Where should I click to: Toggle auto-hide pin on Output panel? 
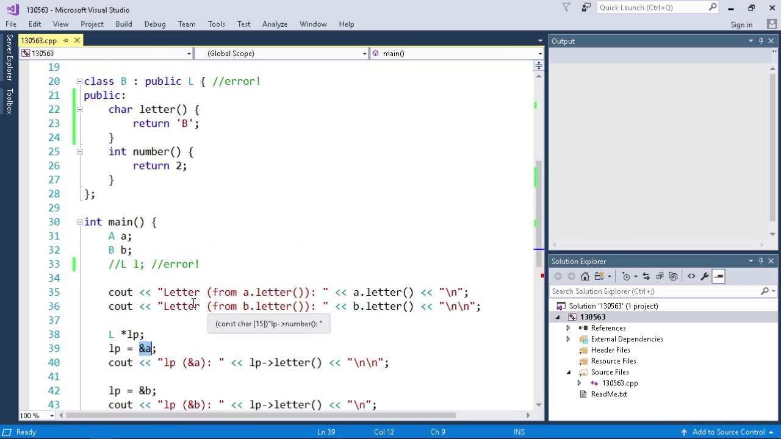[x=761, y=41]
